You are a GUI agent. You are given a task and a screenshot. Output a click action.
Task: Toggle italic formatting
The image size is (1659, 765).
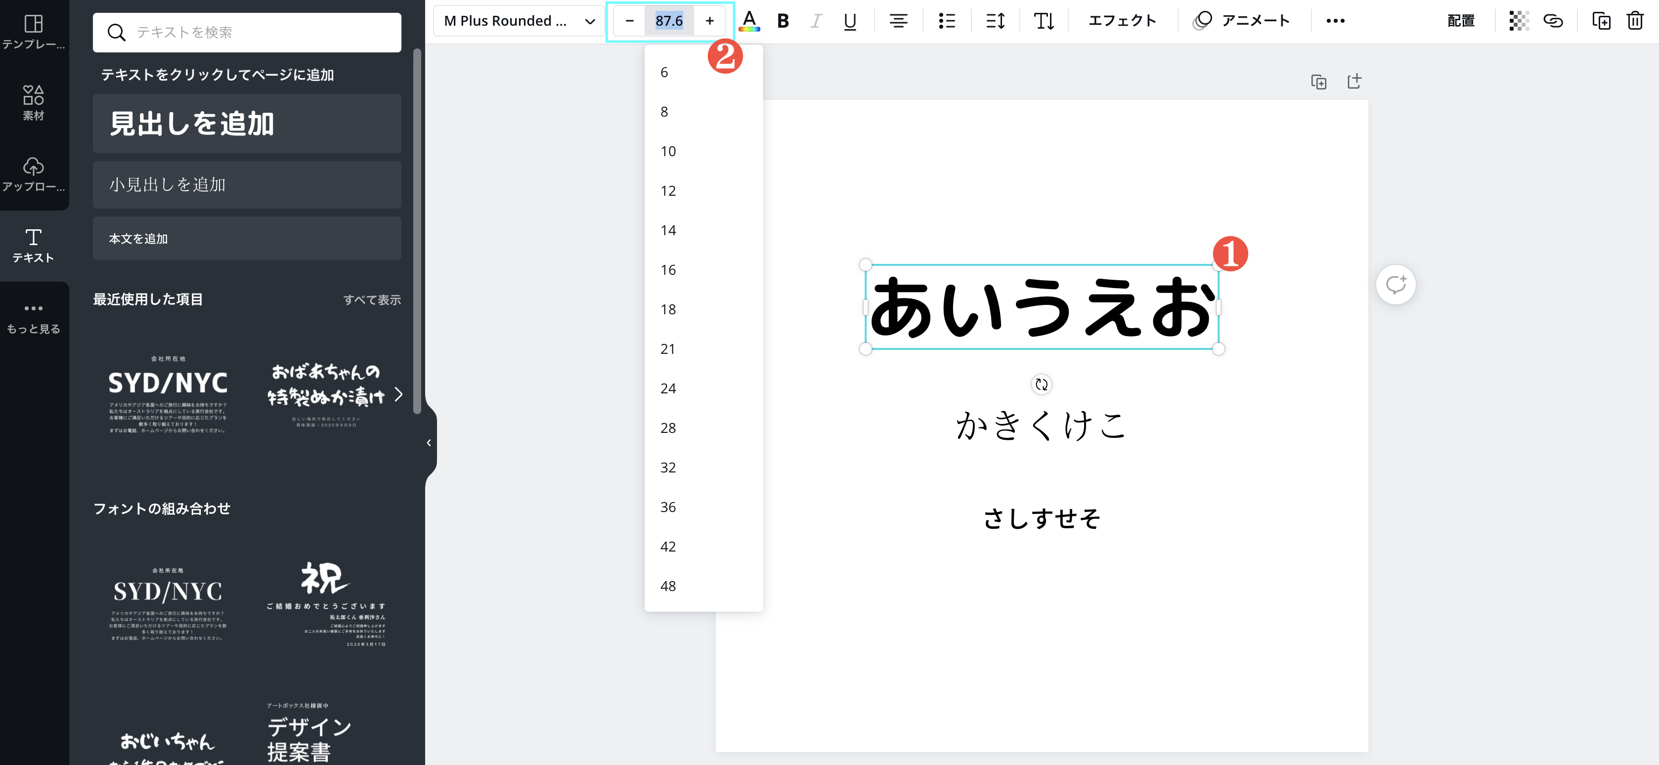point(816,21)
